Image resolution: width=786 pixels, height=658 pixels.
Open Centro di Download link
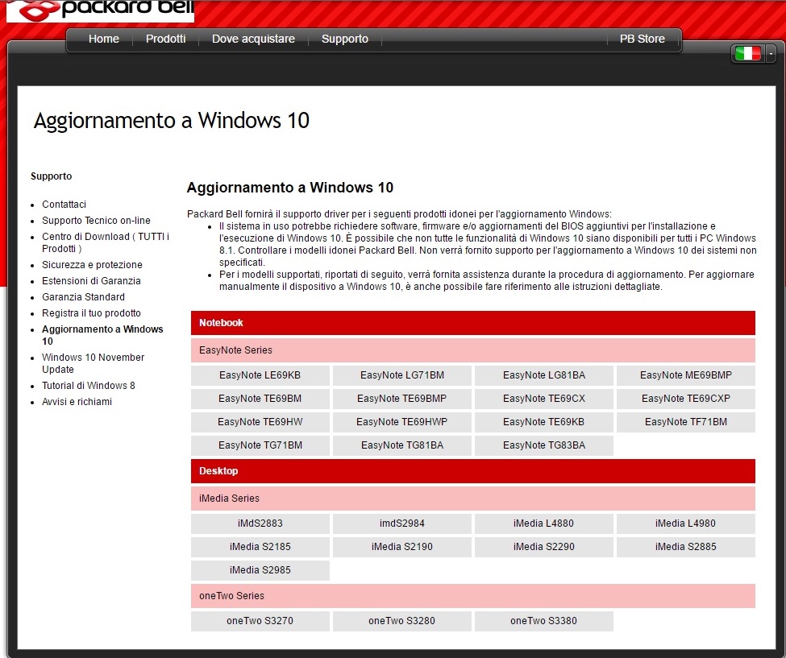pos(106,242)
